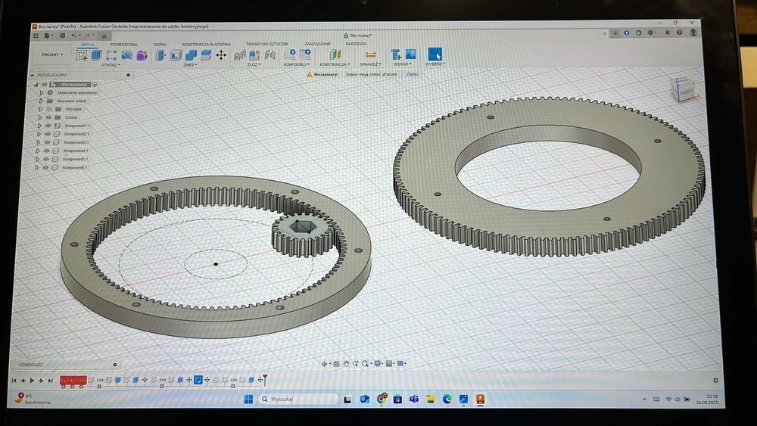
Task: Click the Home view icon
Action: tap(104, 36)
